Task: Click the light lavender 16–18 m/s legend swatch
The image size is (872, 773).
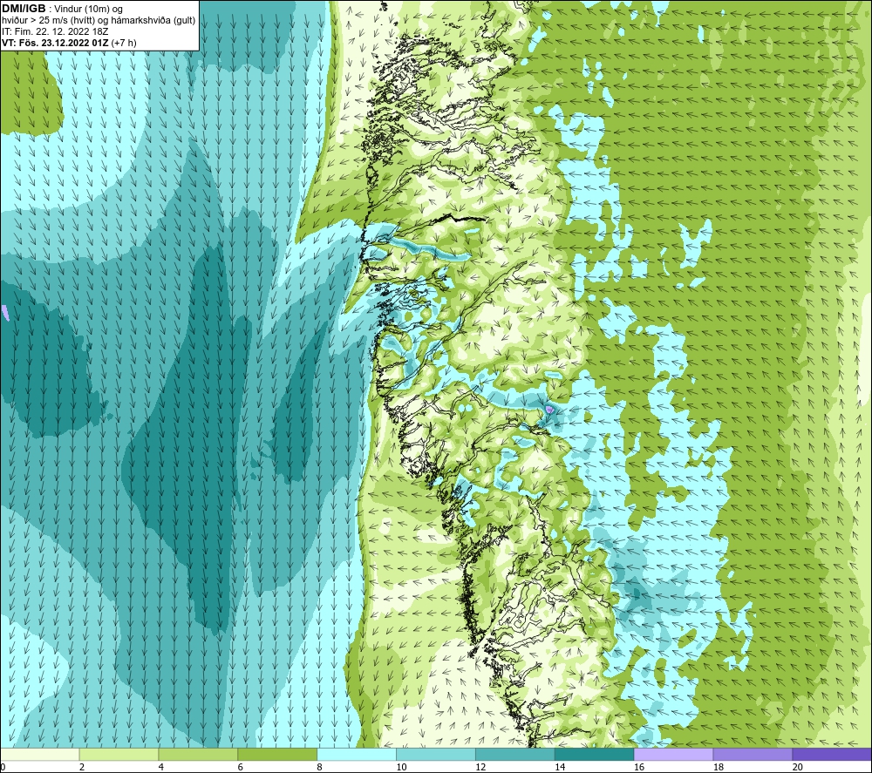Action: click(x=673, y=754)
